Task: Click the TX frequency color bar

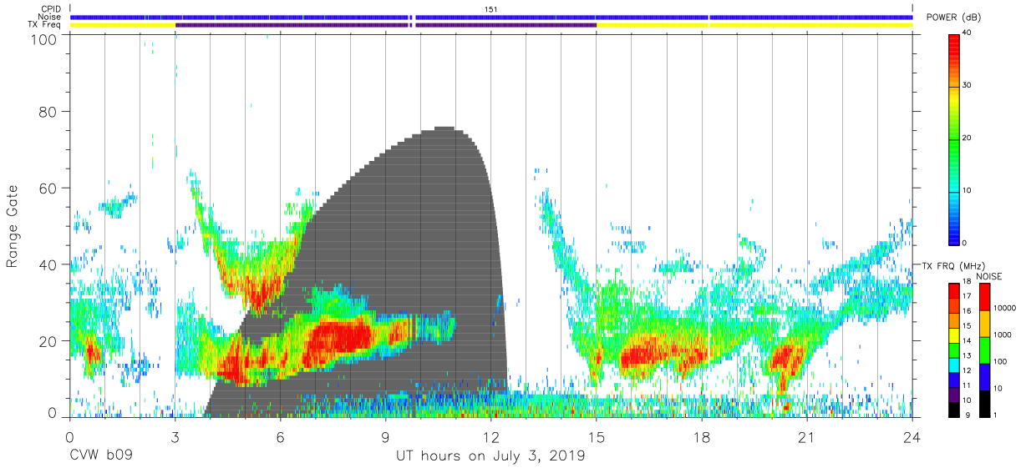Action: (954, 350)
